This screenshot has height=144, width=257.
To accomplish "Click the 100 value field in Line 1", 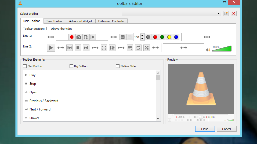I will click(x=137, y=37).
